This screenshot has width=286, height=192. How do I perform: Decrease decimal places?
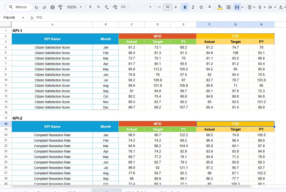pos(107,7)
